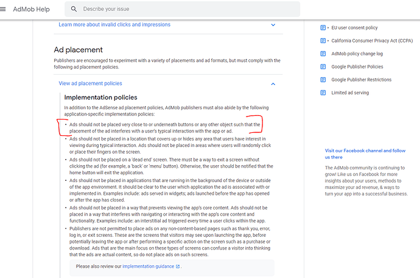420x278 pixels.
Task: Click the bullet about ads underneath buttons
Action: [164, 127]
